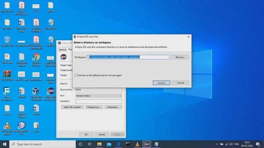This screenshot has height=148, width=264.
Task: Close the Eclipse IDE Launcher dialog
Action: coord(189,37)
